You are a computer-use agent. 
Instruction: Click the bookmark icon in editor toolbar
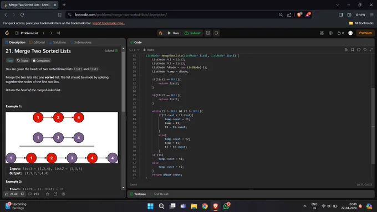(x=353, y=50)
